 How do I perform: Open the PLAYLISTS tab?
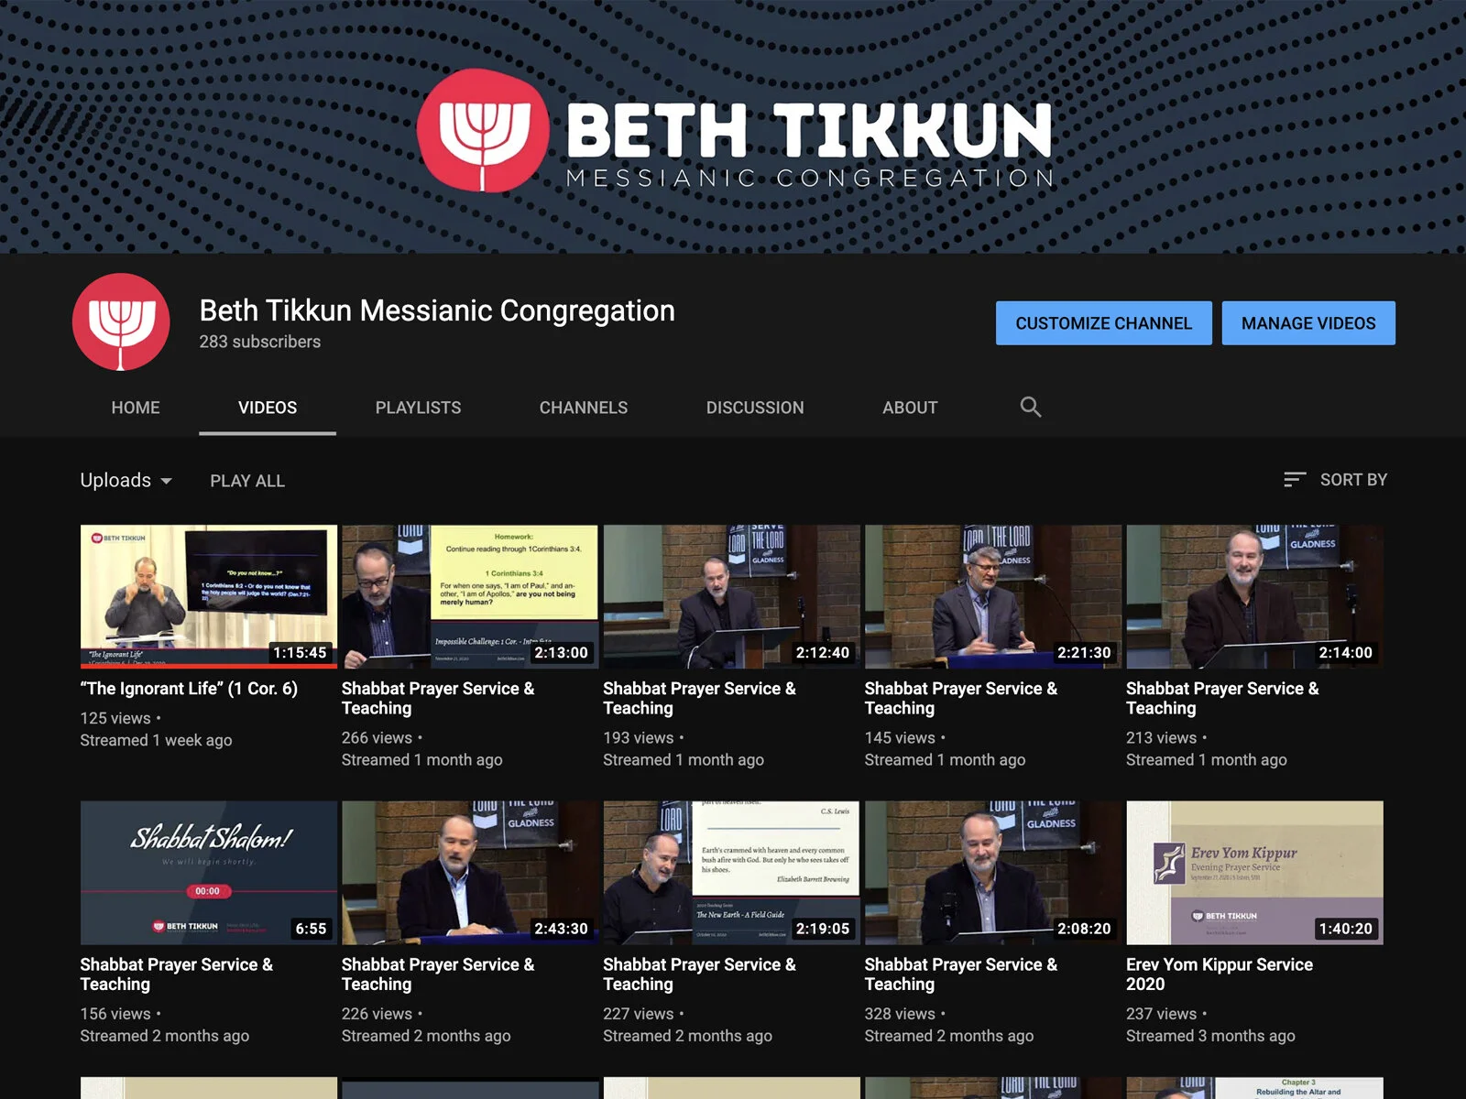pos(418,408)
